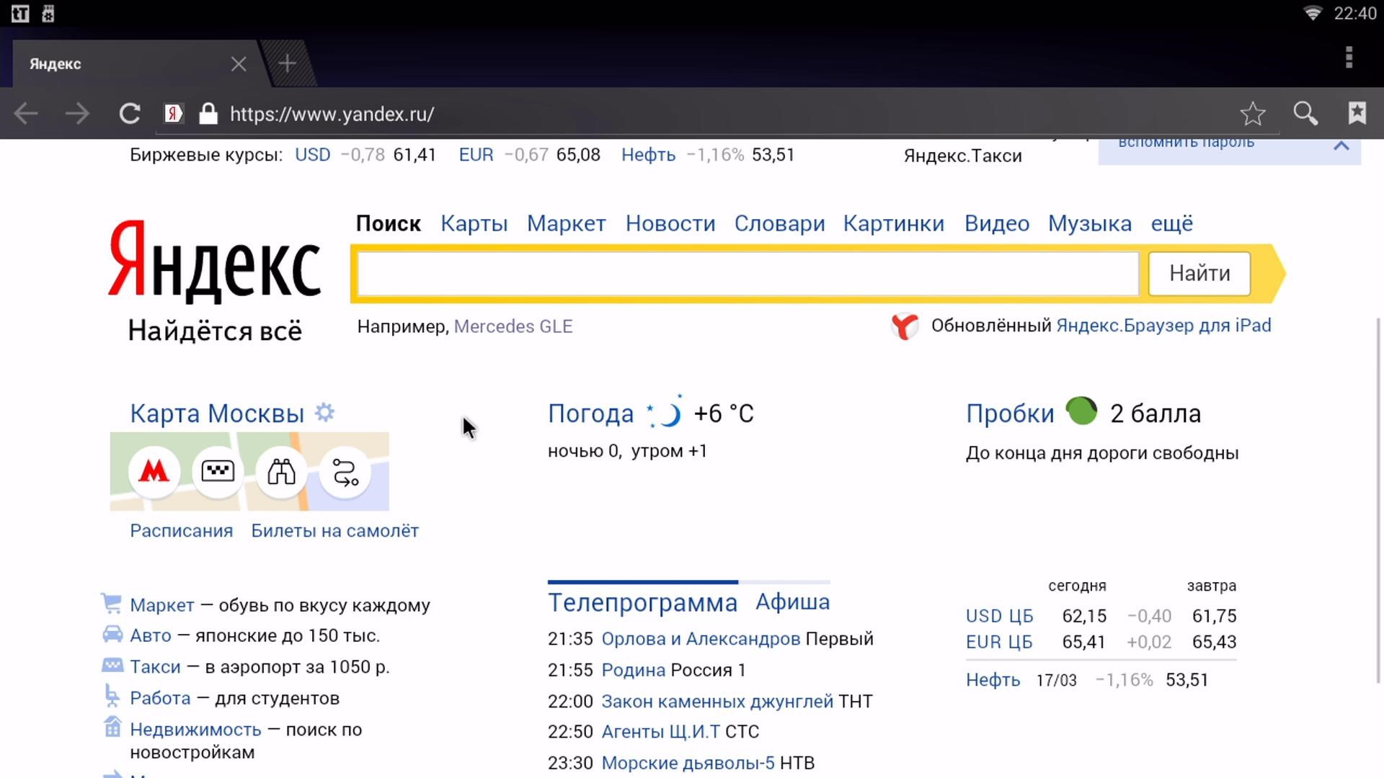Open the Расписания link
Image resolution: width=1384 pixels, height=778 pixels.
click(x=182, y=531)
